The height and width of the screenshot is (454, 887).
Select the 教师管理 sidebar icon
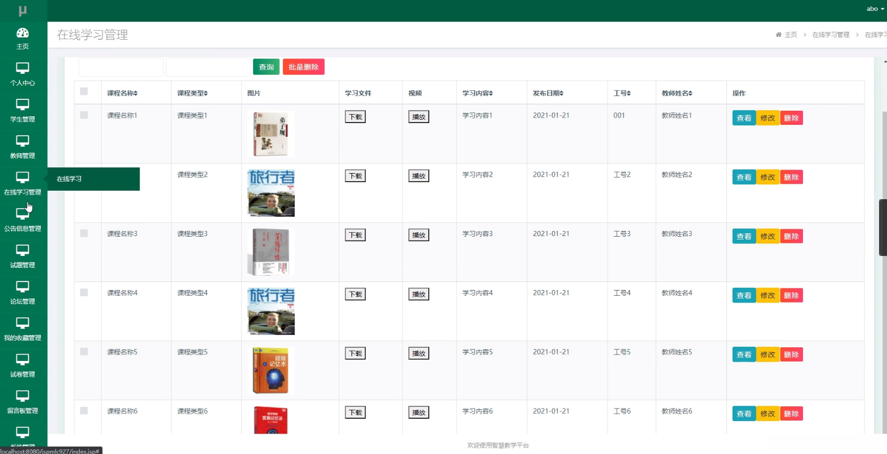coord(23,141)
